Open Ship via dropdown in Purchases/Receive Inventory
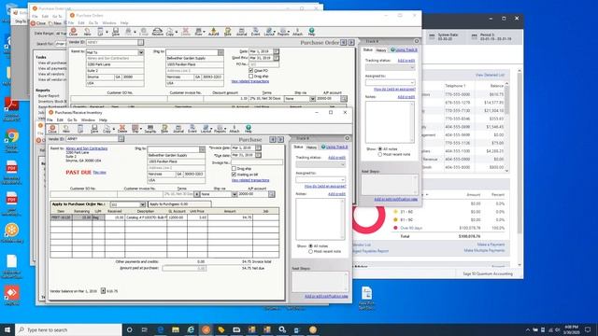598x336 pixels. tap(235, 194)
